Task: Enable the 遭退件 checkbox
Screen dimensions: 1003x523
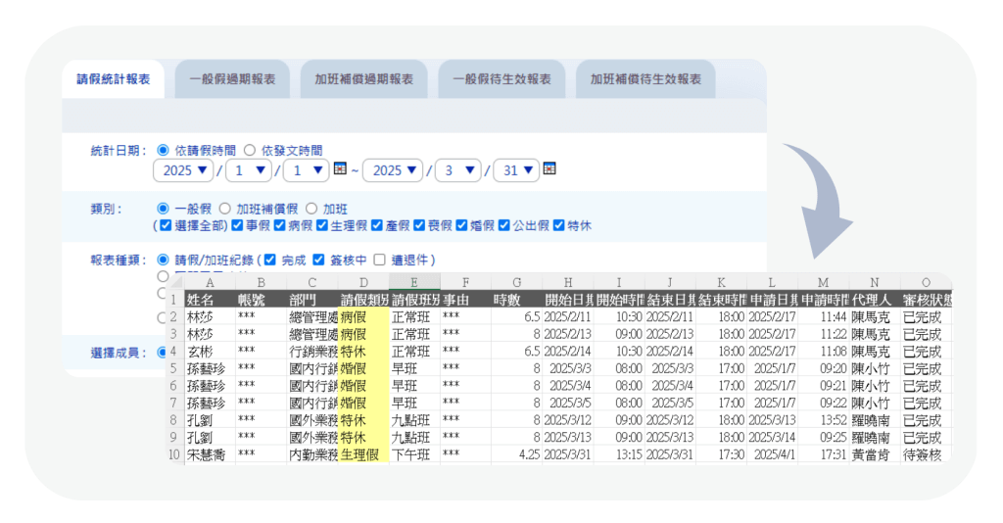Action: pyautogui.click(x=380, y=261)
